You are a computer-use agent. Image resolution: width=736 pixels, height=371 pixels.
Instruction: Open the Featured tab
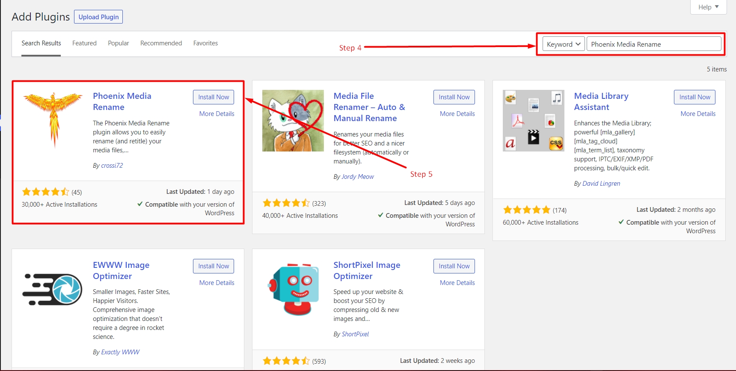point(84,43)
